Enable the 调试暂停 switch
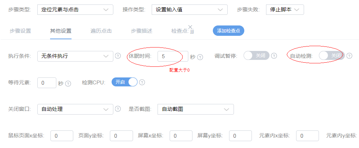The height and width of the screenshot is (148, 359). [x=256, y=56]
